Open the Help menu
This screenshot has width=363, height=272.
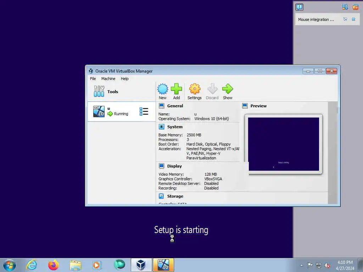coord(124,79)
